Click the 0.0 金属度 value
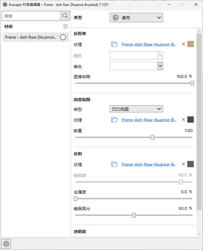This screenshot has width=203, height=250. (x=184, y=192)
